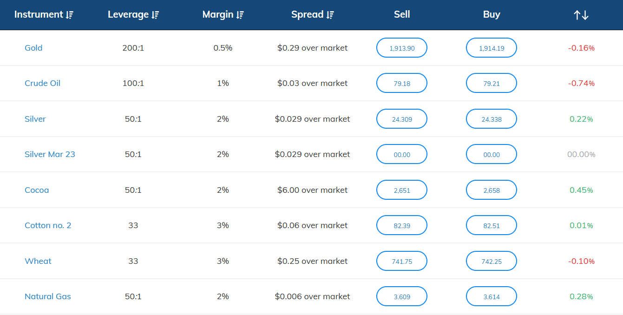The image size is (623, 315).
Task: Open the Cocoa instrument link
Action: [x=37, y=190]
